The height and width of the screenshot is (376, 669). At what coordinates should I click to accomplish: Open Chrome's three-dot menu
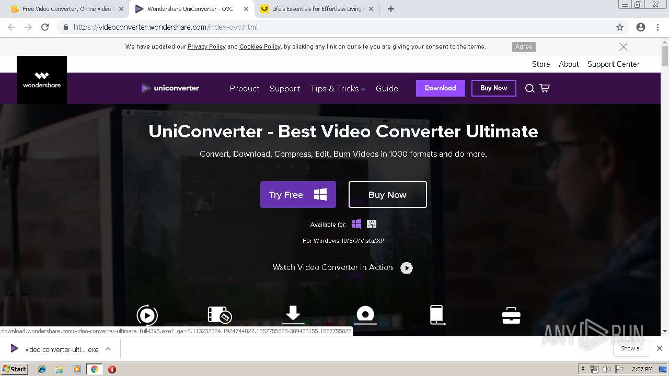pyautogui.click(x=658, y=27)
